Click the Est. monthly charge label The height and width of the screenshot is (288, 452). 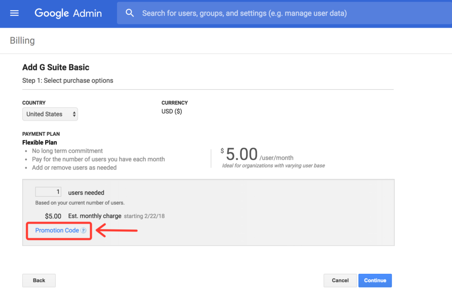(94, 216)
